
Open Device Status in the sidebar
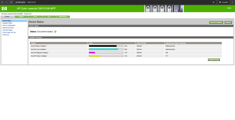point(7,21)
